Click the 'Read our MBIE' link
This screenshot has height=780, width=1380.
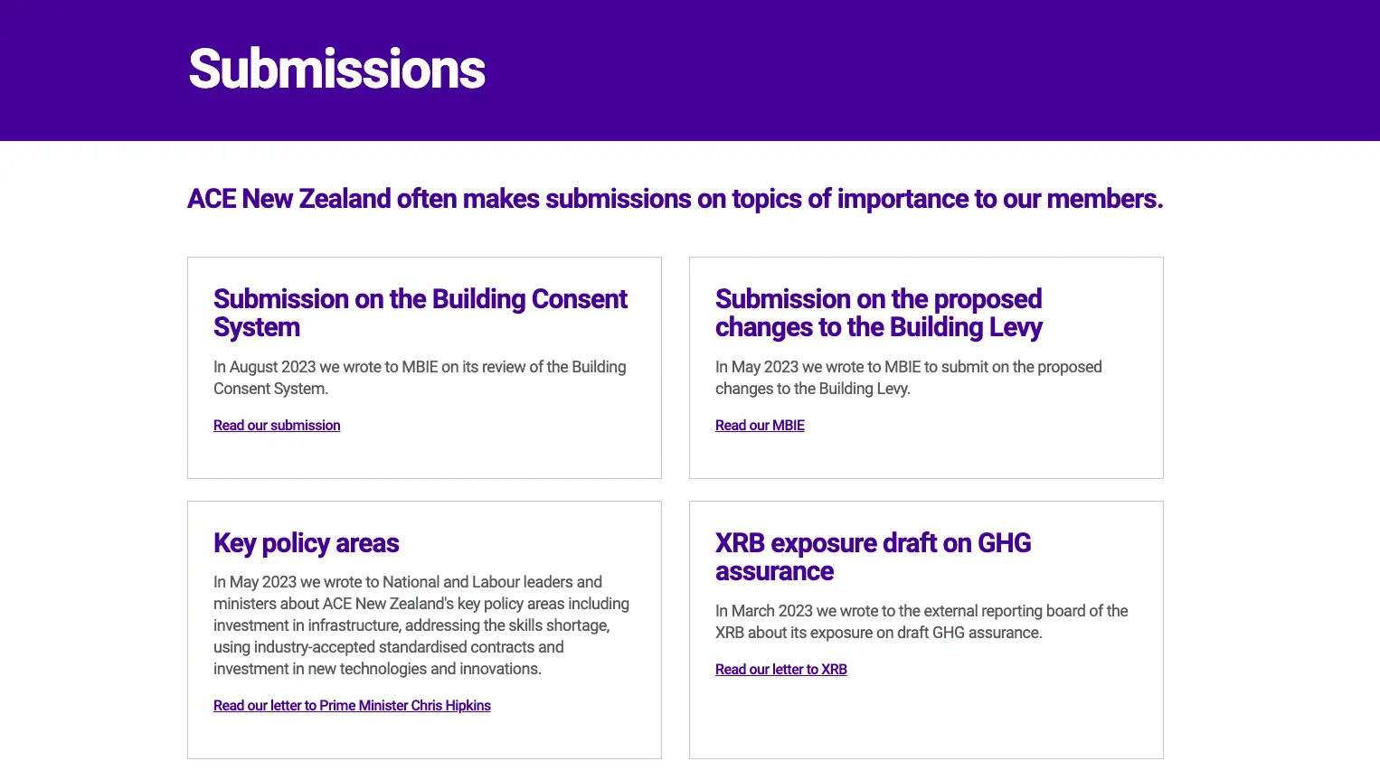[760, 426]
